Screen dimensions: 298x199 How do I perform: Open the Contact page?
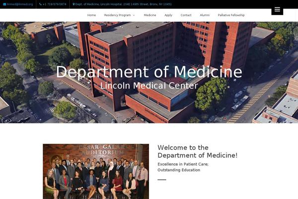tap(186, 15)
